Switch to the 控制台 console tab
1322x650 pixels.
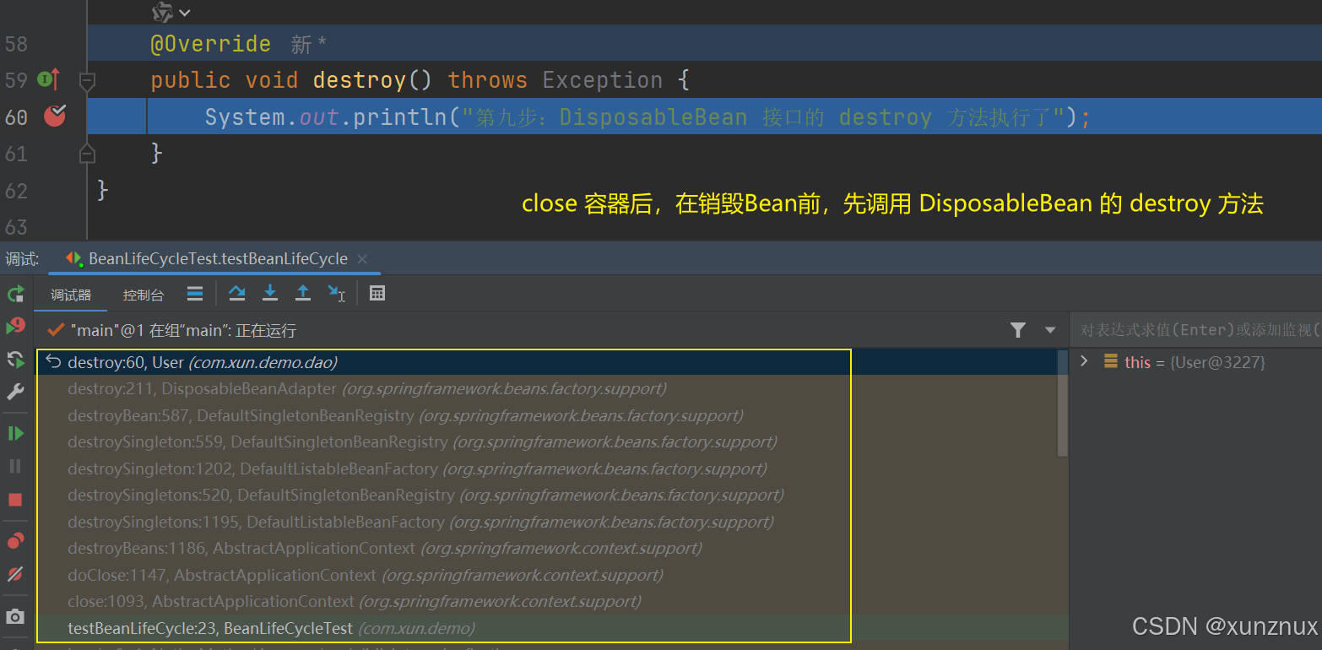(x=144, y=295)
